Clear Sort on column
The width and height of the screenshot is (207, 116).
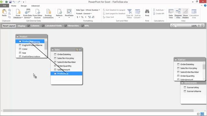coord(108,17)
